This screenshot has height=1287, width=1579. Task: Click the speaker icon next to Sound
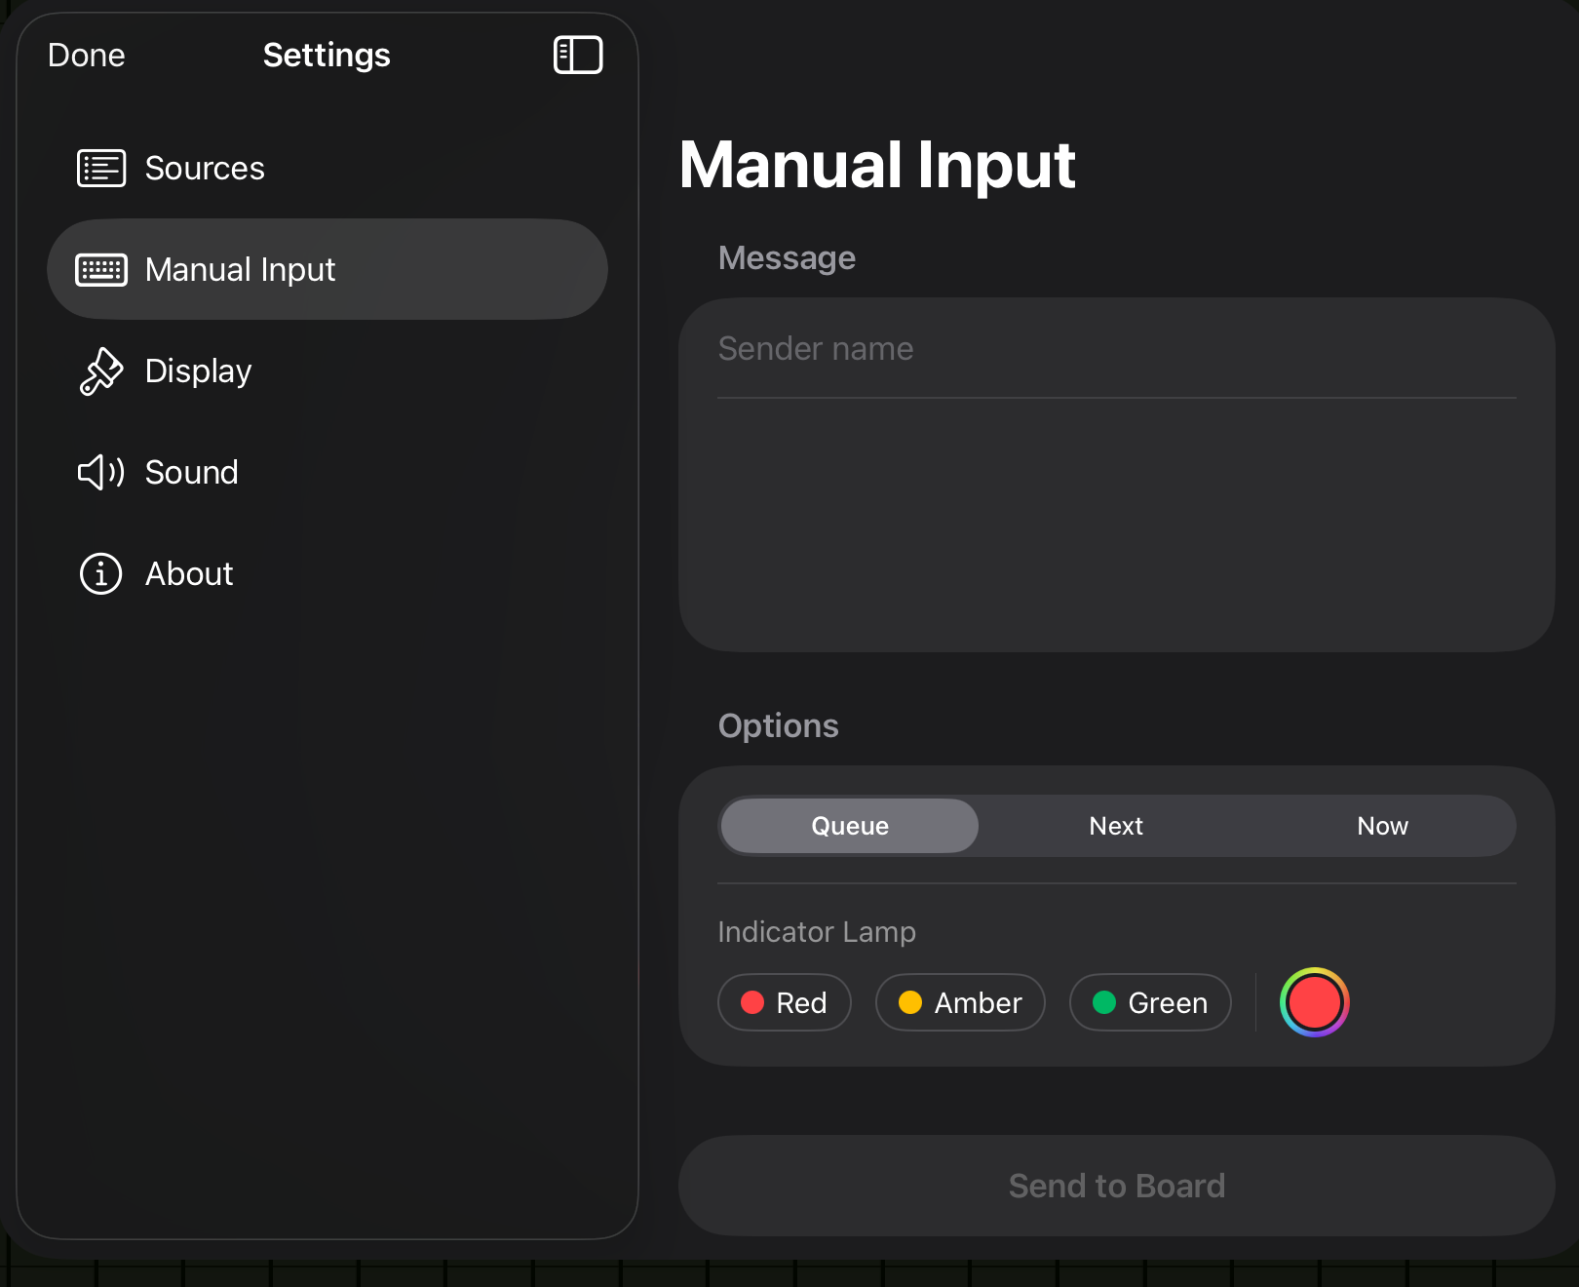pos(100,472)
